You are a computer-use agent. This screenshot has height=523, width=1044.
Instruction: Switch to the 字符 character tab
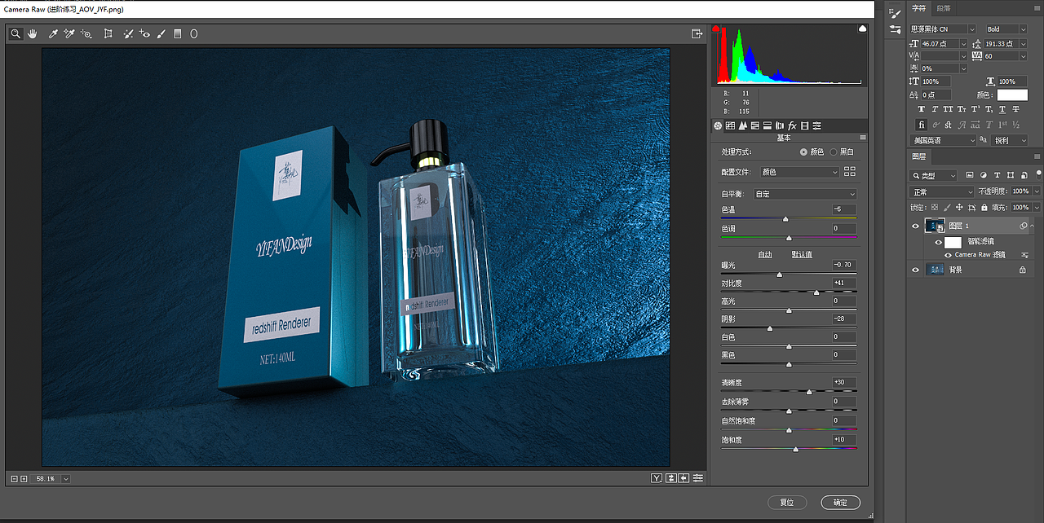point(919,8)
